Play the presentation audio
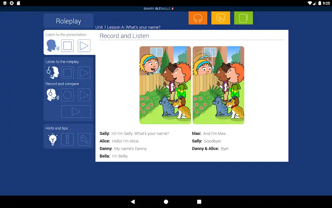The width and height of the screenshot is (332, 208). click(x=84, y=45)
